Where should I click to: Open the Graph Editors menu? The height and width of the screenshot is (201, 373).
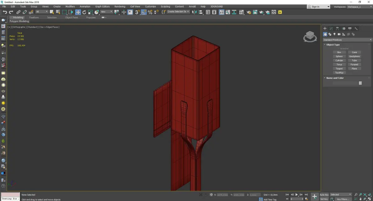point(102,7)
